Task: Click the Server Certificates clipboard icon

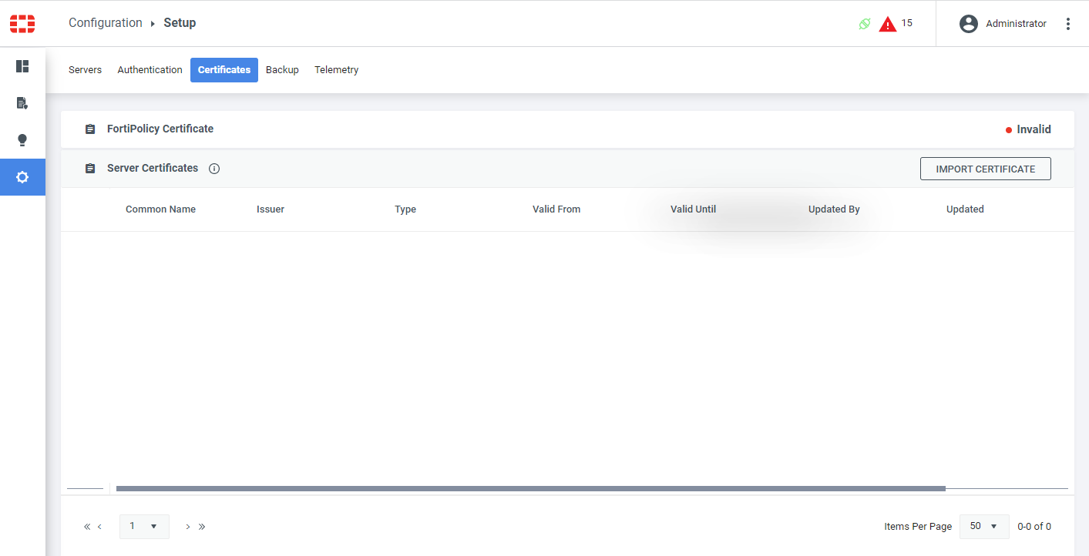Action: click(x=90, y=169)
